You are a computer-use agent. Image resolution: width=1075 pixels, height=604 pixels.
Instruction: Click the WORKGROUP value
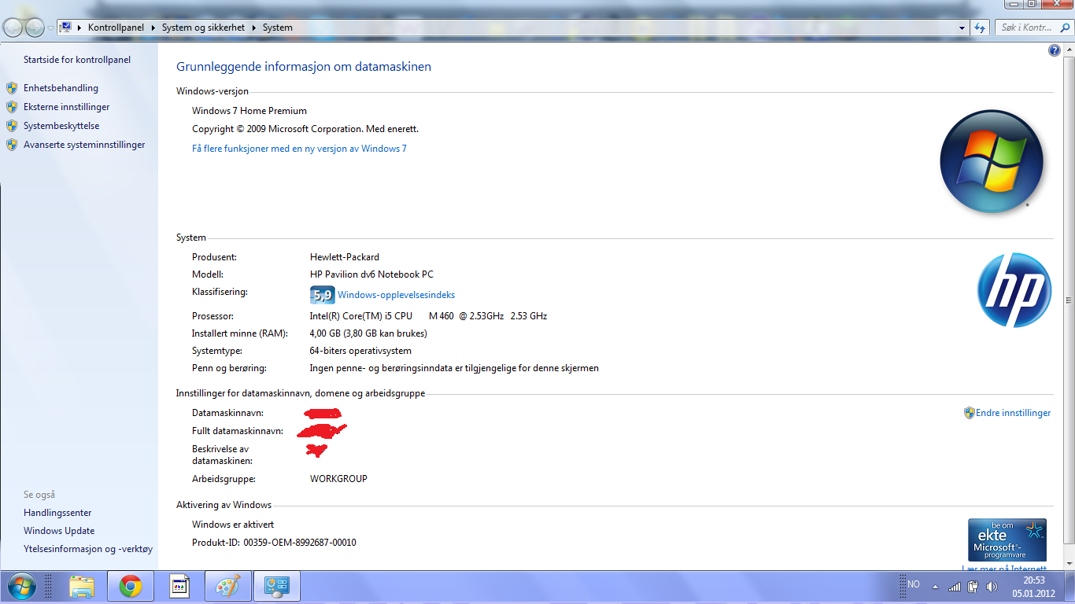pyautogui.click(x=338, y=479)
